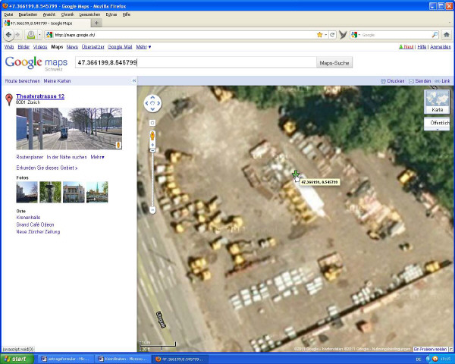Open the Neue Zürcher Zeitung place link

click(38, 231)
